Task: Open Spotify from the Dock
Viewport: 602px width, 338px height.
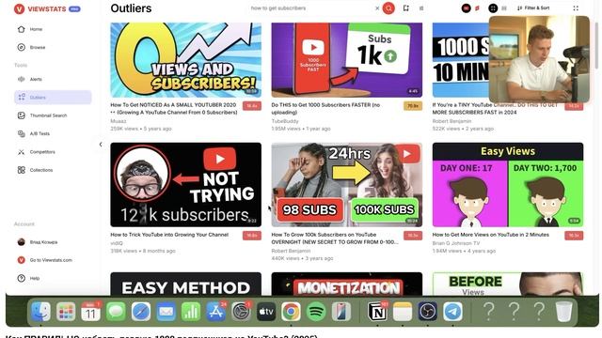Action: [316, 311]
